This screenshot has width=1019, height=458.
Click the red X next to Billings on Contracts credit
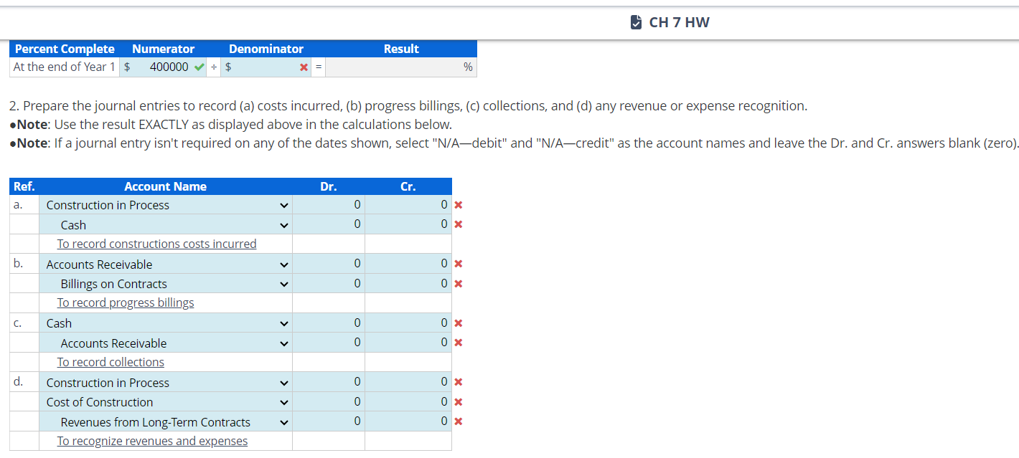(x=458, y=283)
